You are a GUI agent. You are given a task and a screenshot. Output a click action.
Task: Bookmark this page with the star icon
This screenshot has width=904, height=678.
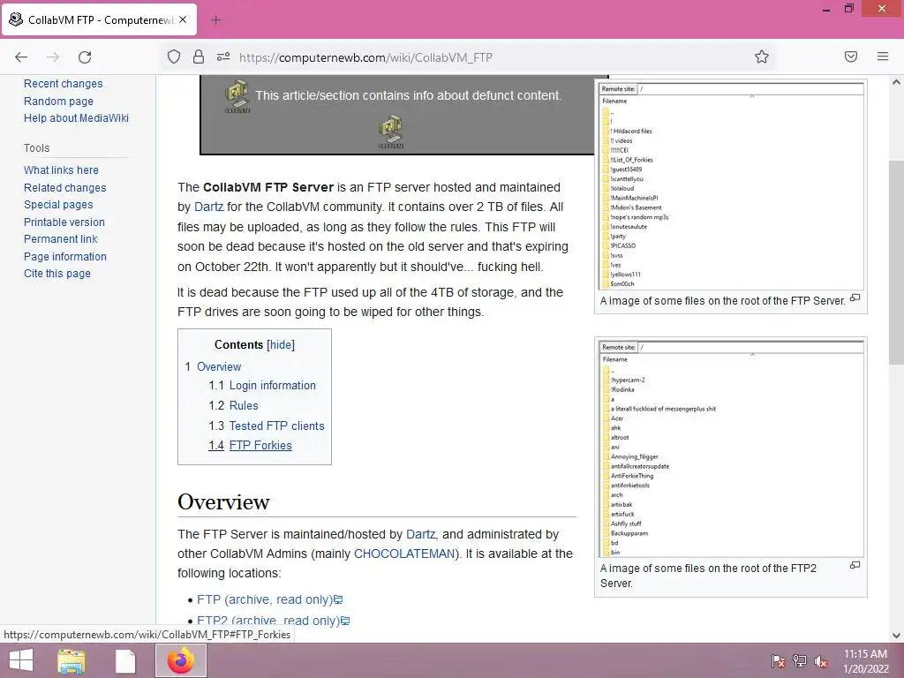click(x=762, y=56)
